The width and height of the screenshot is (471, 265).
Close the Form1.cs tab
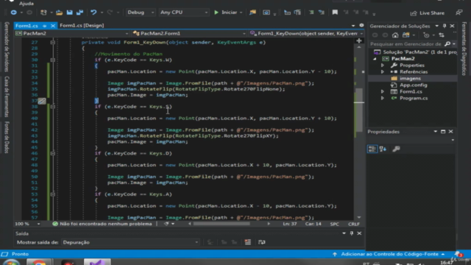(x=53, y=26)
